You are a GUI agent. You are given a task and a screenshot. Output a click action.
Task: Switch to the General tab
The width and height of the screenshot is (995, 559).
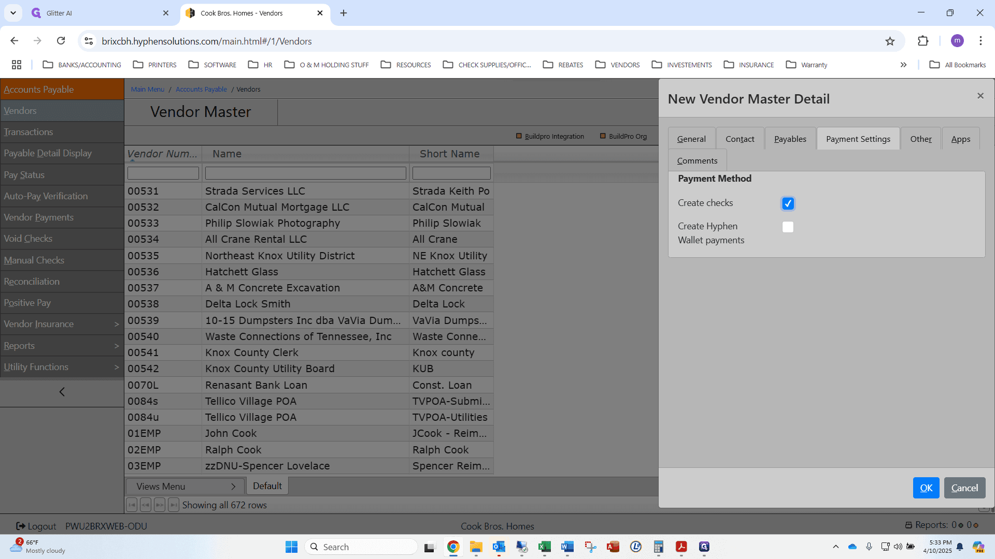[691, 139]
